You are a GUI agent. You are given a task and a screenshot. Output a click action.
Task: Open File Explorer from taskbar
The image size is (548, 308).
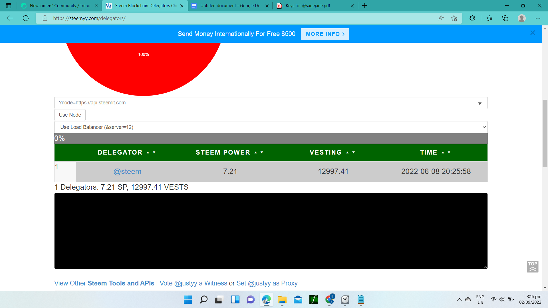point(282,300)
